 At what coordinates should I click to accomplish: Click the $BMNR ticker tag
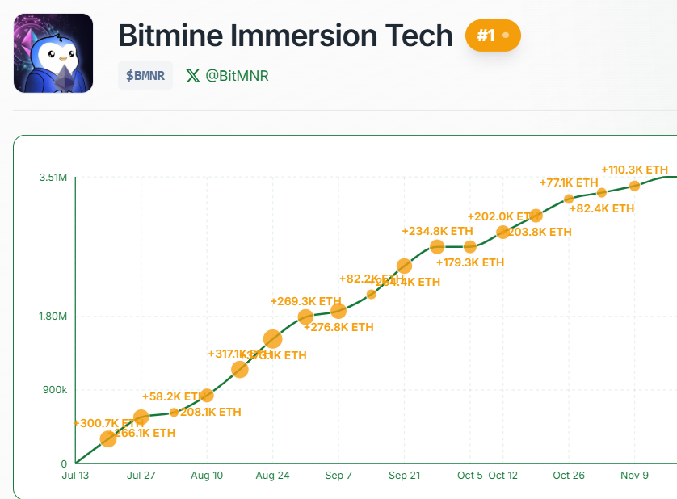(x=145, y=76)
